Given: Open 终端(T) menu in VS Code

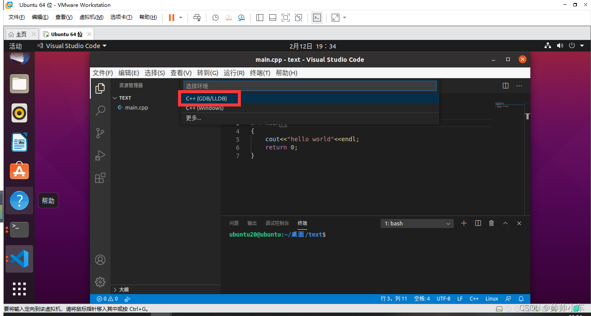Looking at the screenshot, I should coord(260,73).
